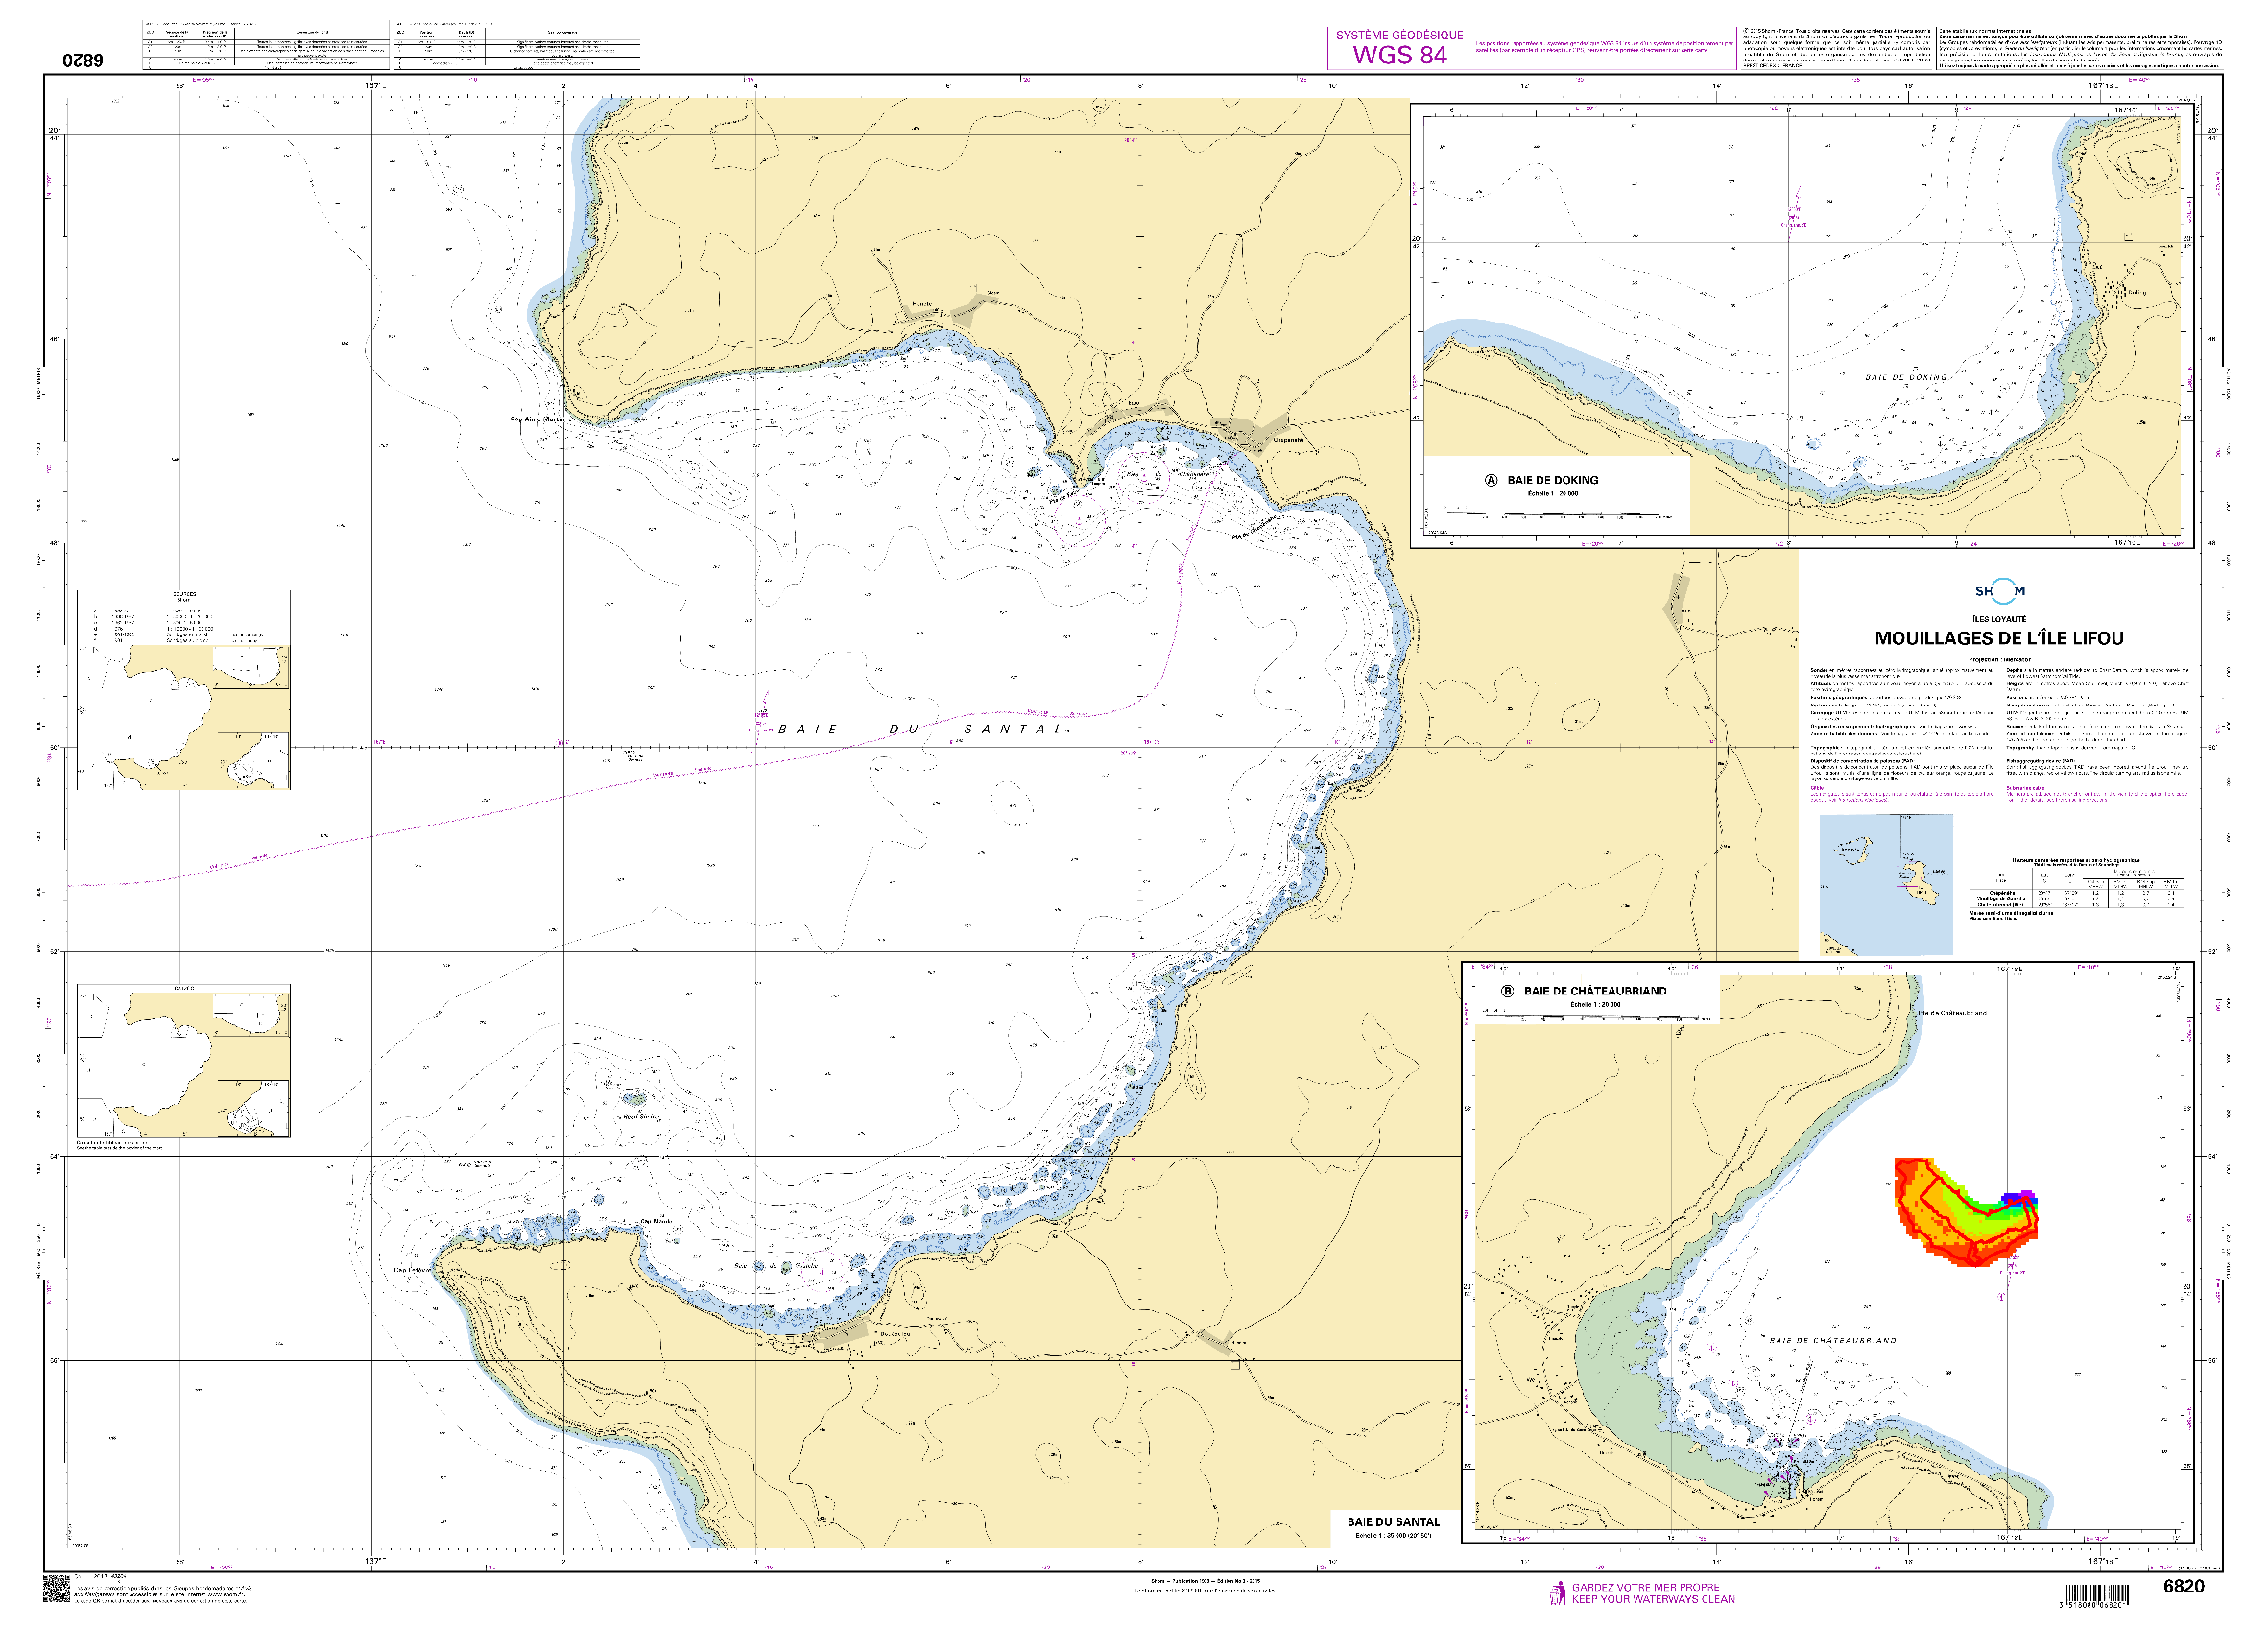Click the BAIE DE CHÂTEAUBRIAND inset title
The image size is (2268, 1628).
tap(1594, 991)
